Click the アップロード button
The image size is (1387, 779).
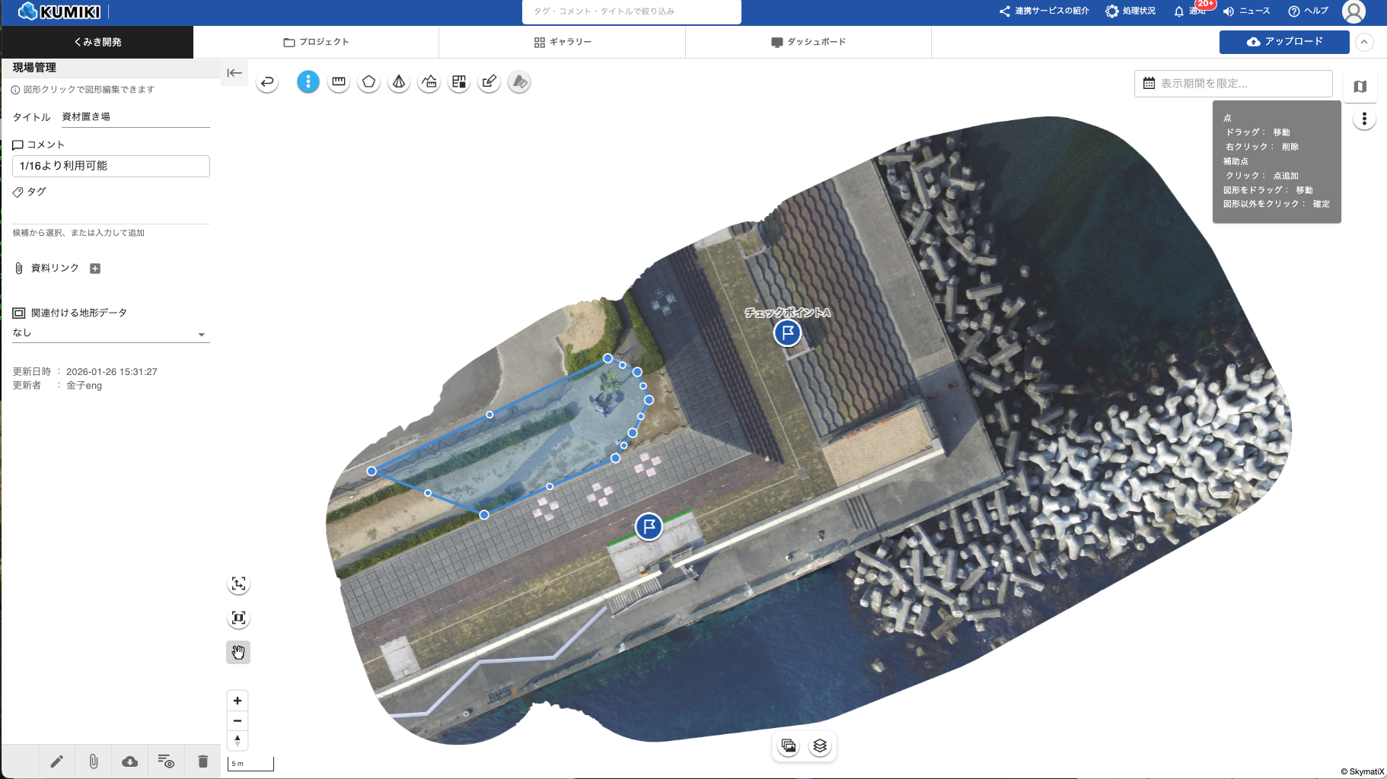pos(1284,43)
